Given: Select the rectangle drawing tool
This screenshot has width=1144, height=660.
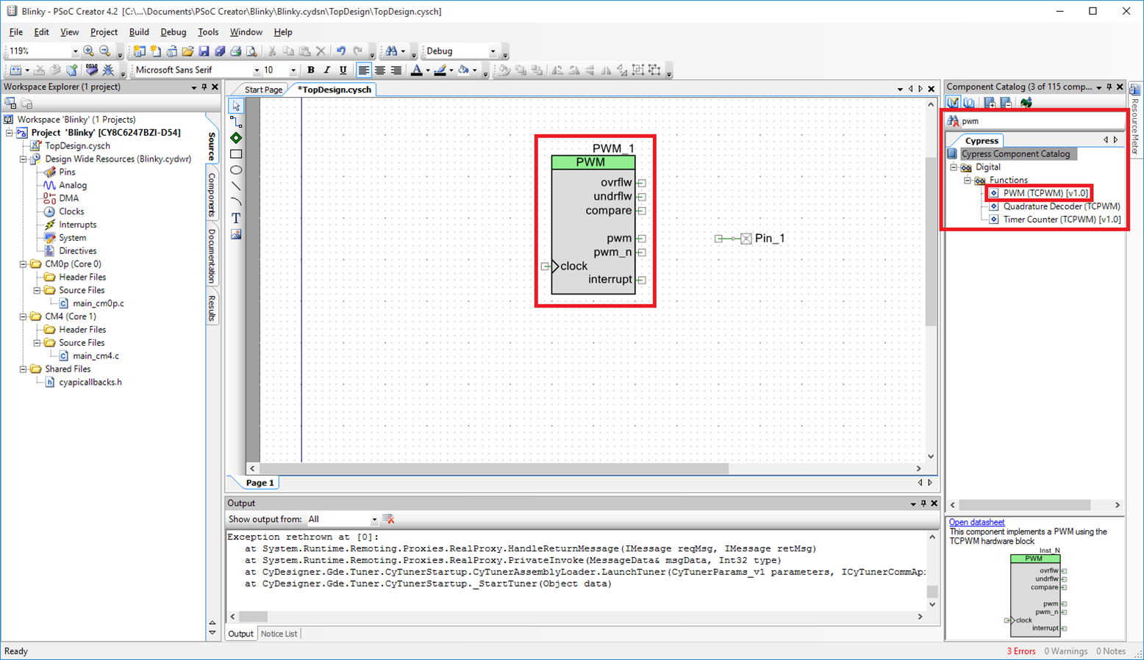Looking at the screenshot, I should [236, 154].
